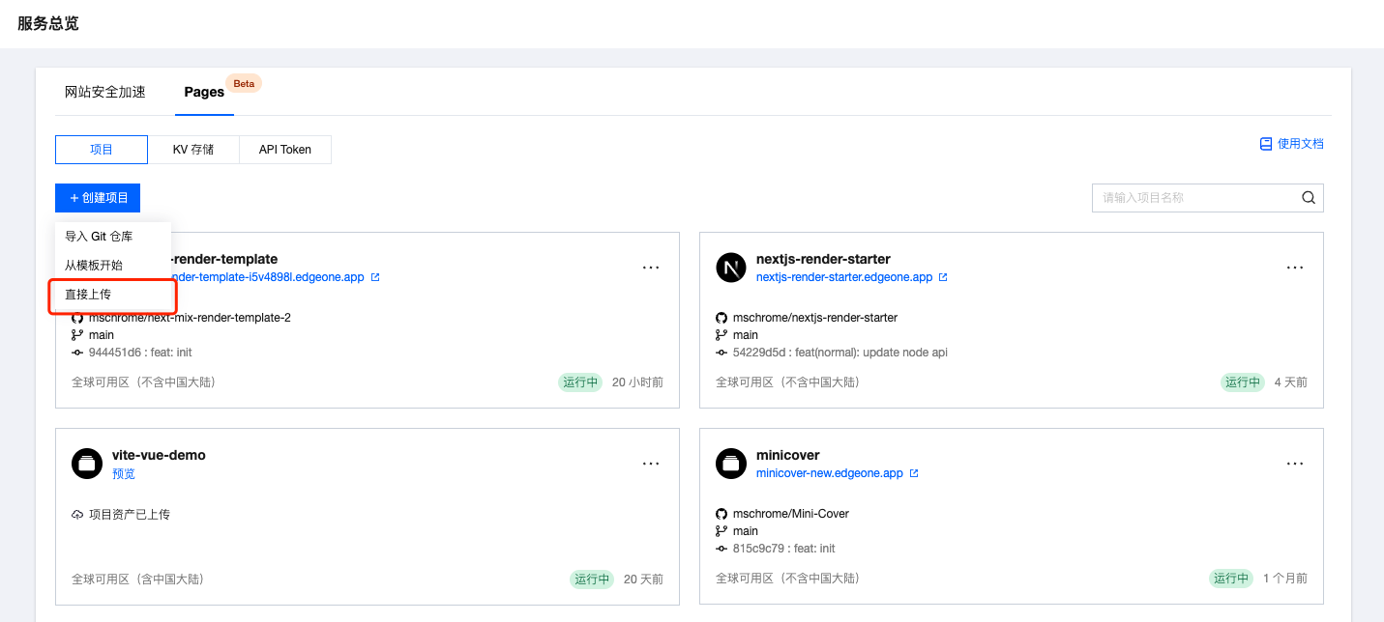The height and width of the screenshot is (622, 1384).
Task: Click the Next.js logo of nextjs-render-starter
Action: pos(731,268)
